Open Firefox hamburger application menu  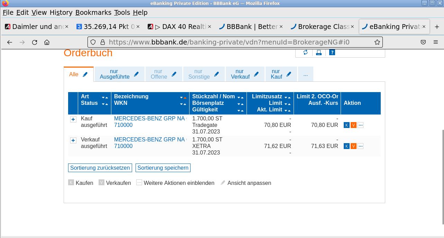pos(436,42)
